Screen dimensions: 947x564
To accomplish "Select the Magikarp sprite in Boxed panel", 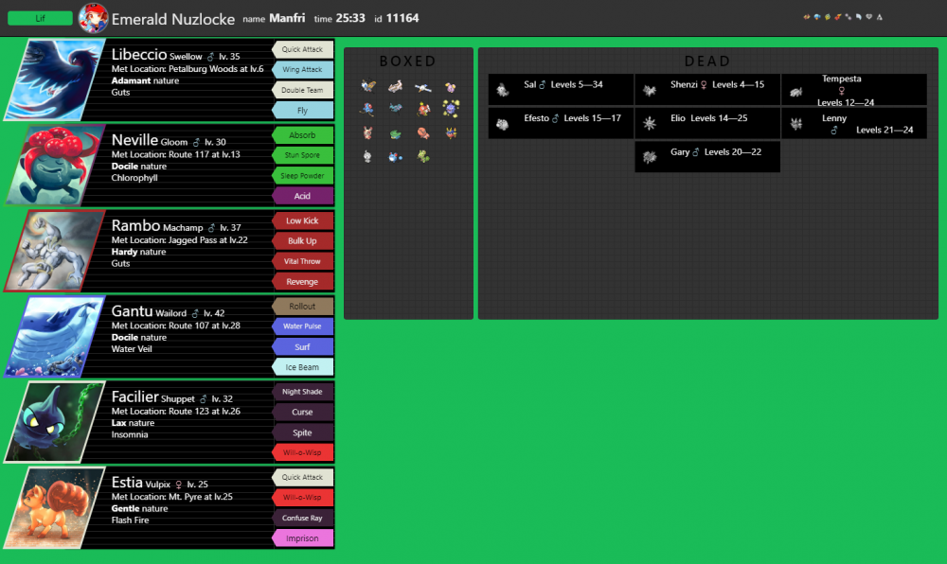I will tap(423, 109).
